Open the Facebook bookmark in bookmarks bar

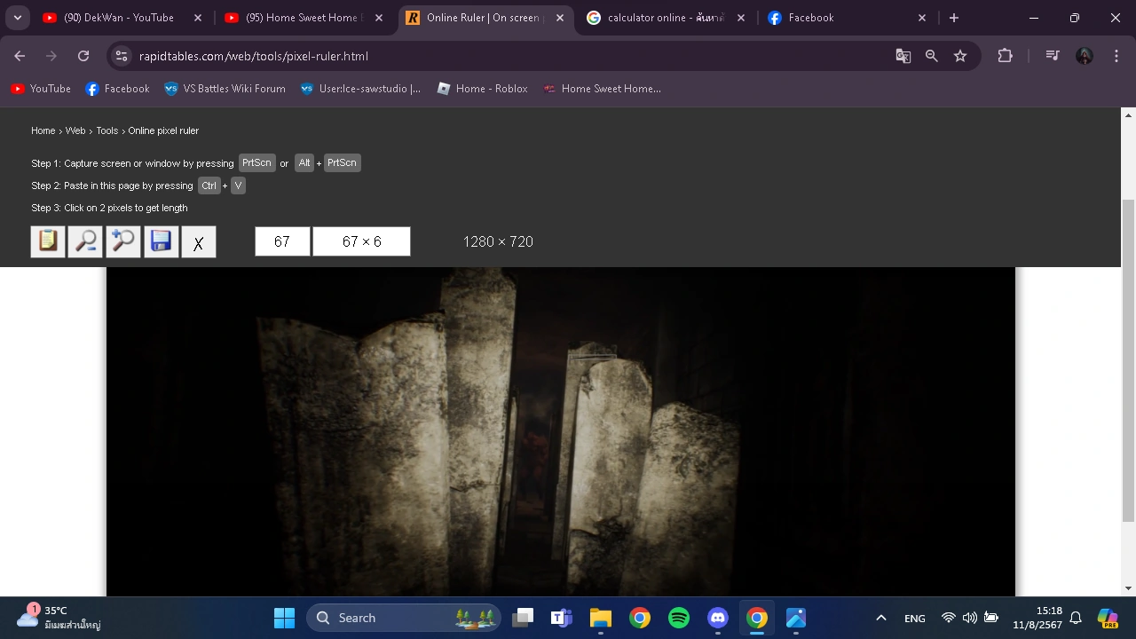(x=117, y=89)
